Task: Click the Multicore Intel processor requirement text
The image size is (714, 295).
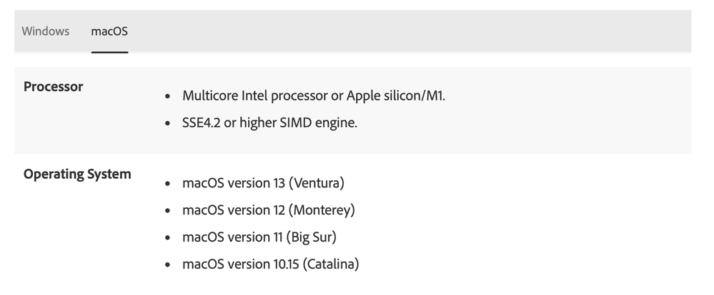Action: pyautogui.click(x=313, y=95)
